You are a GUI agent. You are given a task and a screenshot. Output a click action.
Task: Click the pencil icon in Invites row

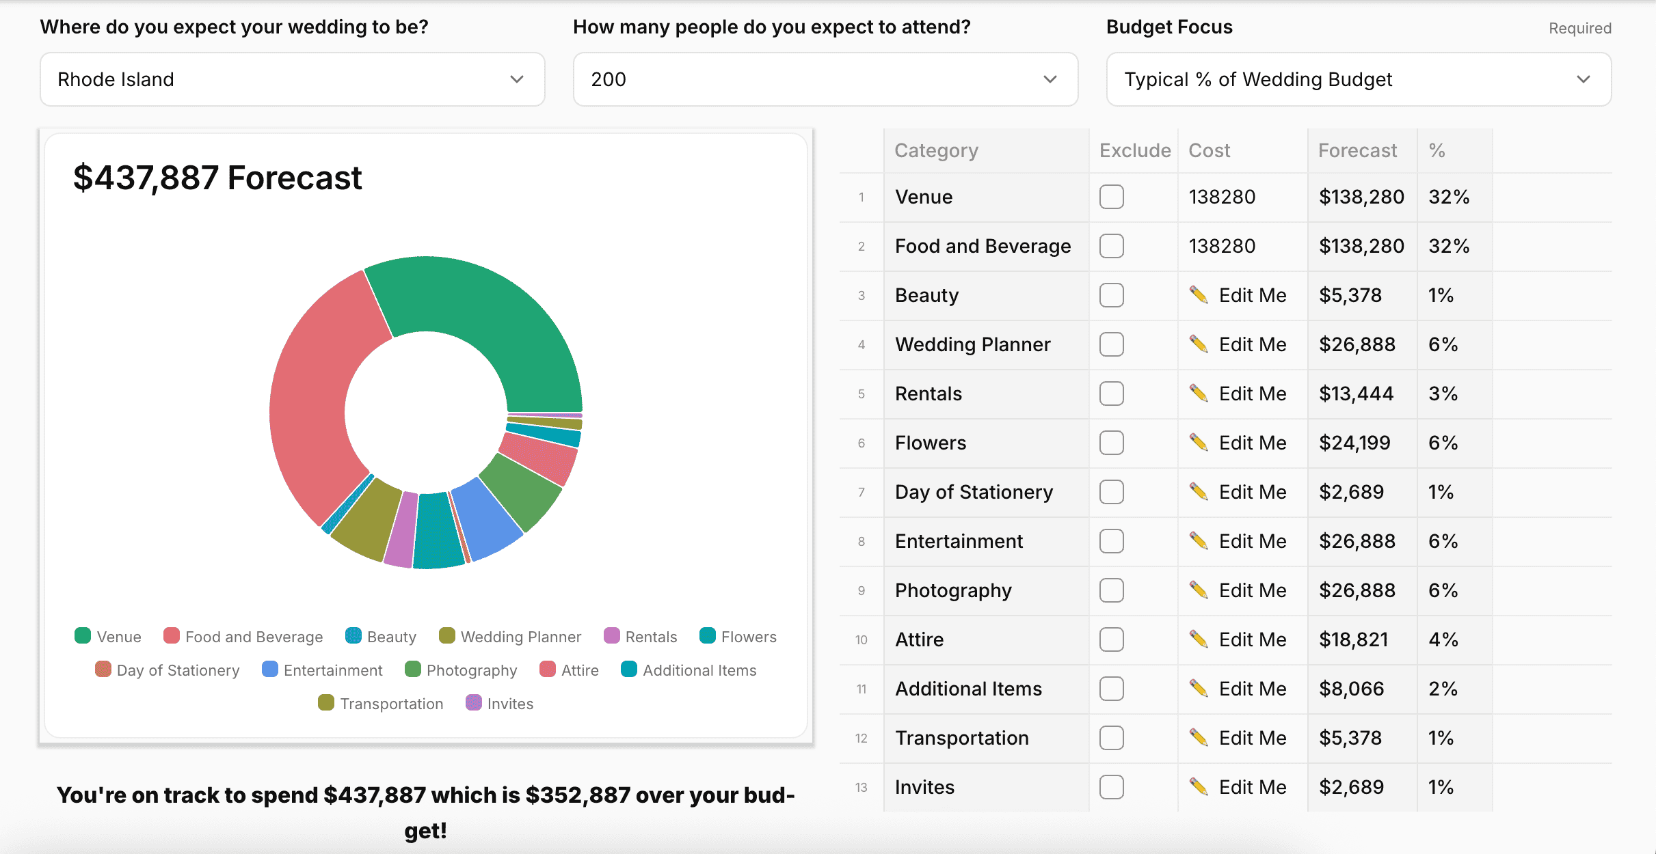[x=1198, y=786]
